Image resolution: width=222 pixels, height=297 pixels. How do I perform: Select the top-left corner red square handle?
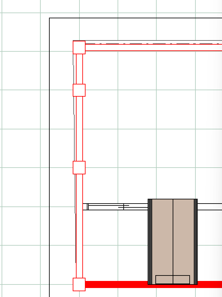[x=79, y=48]
